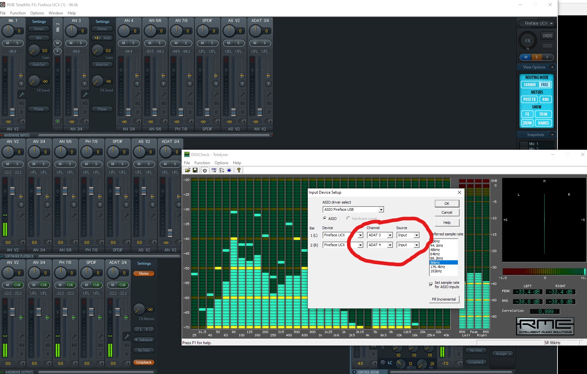The height and width of the screenshot is (374, 587).
Task: Save with DIGICheck's floppy disk icon
Action: click(x=195, y=170)
